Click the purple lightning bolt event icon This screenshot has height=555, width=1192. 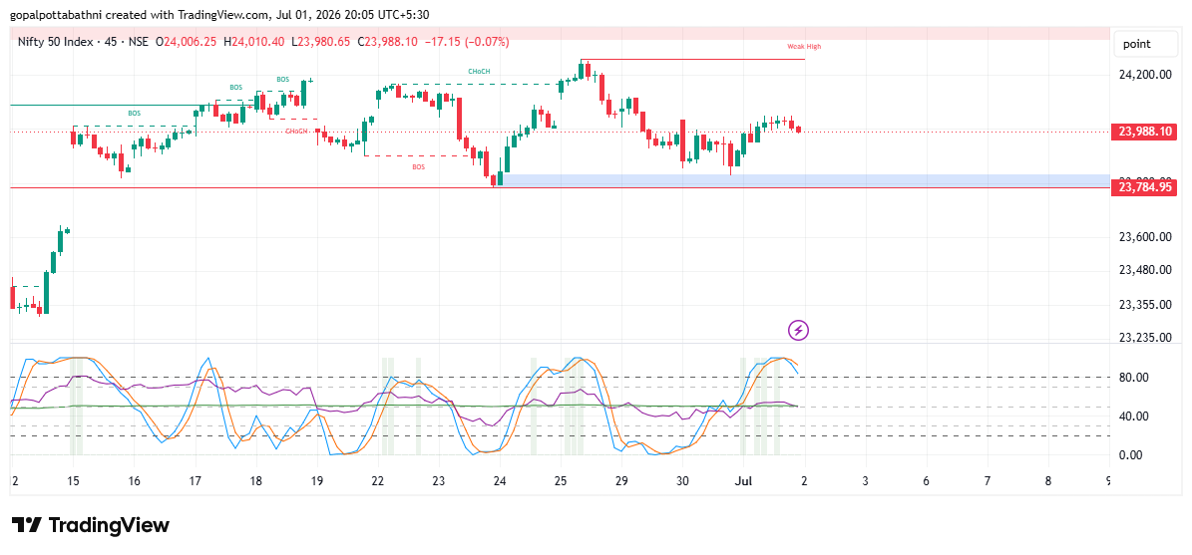[798, 330]
